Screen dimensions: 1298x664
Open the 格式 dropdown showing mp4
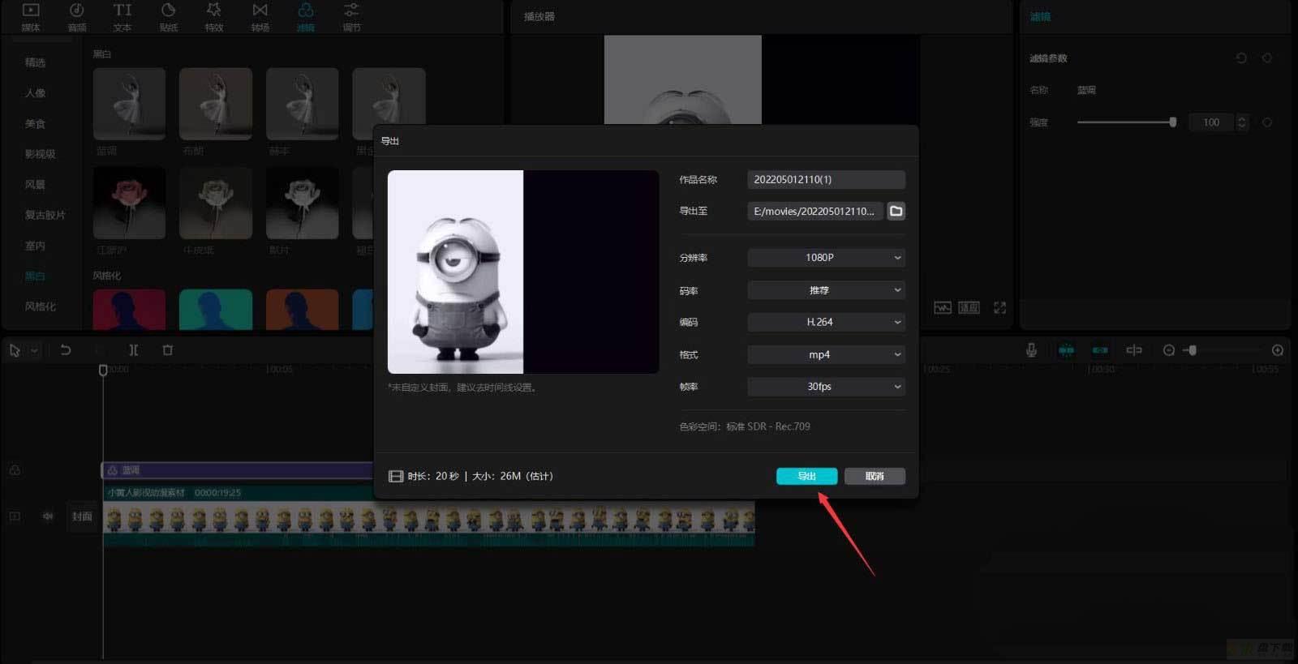coord(826,354)
